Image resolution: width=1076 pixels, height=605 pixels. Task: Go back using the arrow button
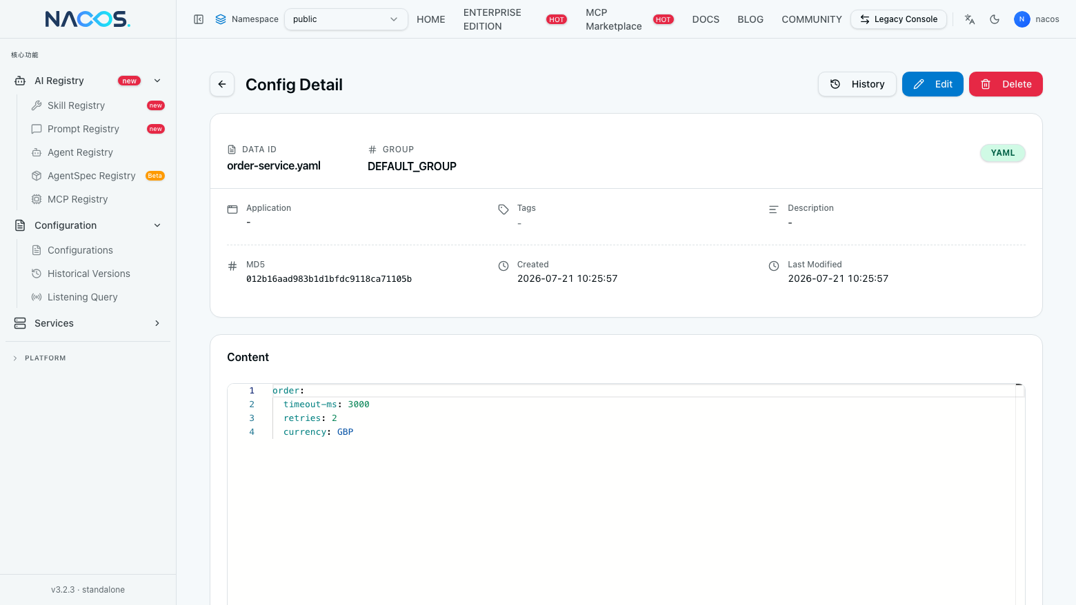click(x=222, y=84)
